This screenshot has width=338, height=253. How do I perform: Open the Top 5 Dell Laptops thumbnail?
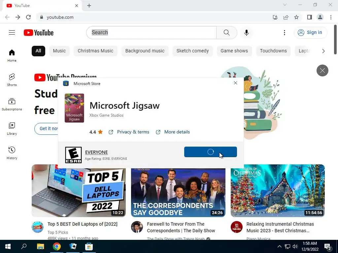point(79,191)
